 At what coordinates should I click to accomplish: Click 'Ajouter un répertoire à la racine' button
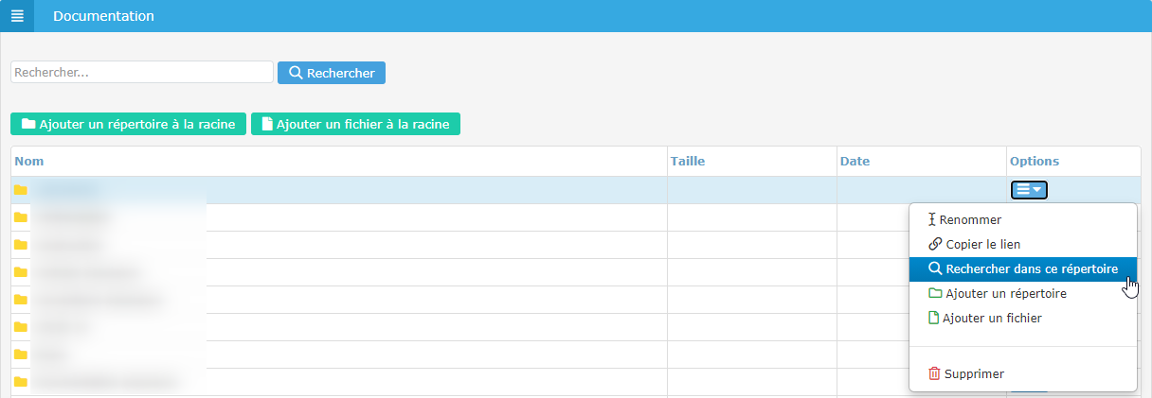(x=129, y=124)
